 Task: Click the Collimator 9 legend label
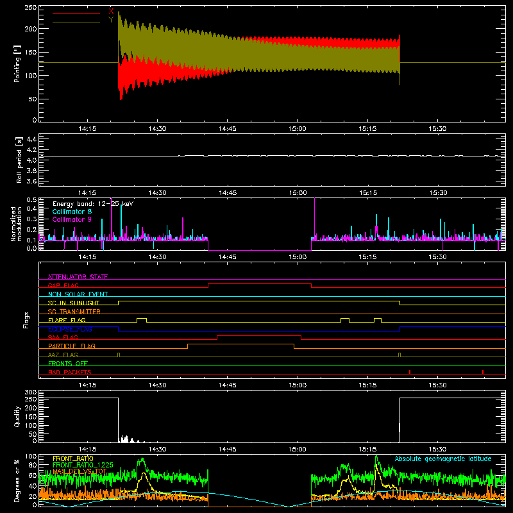click(x=72, y=219)
